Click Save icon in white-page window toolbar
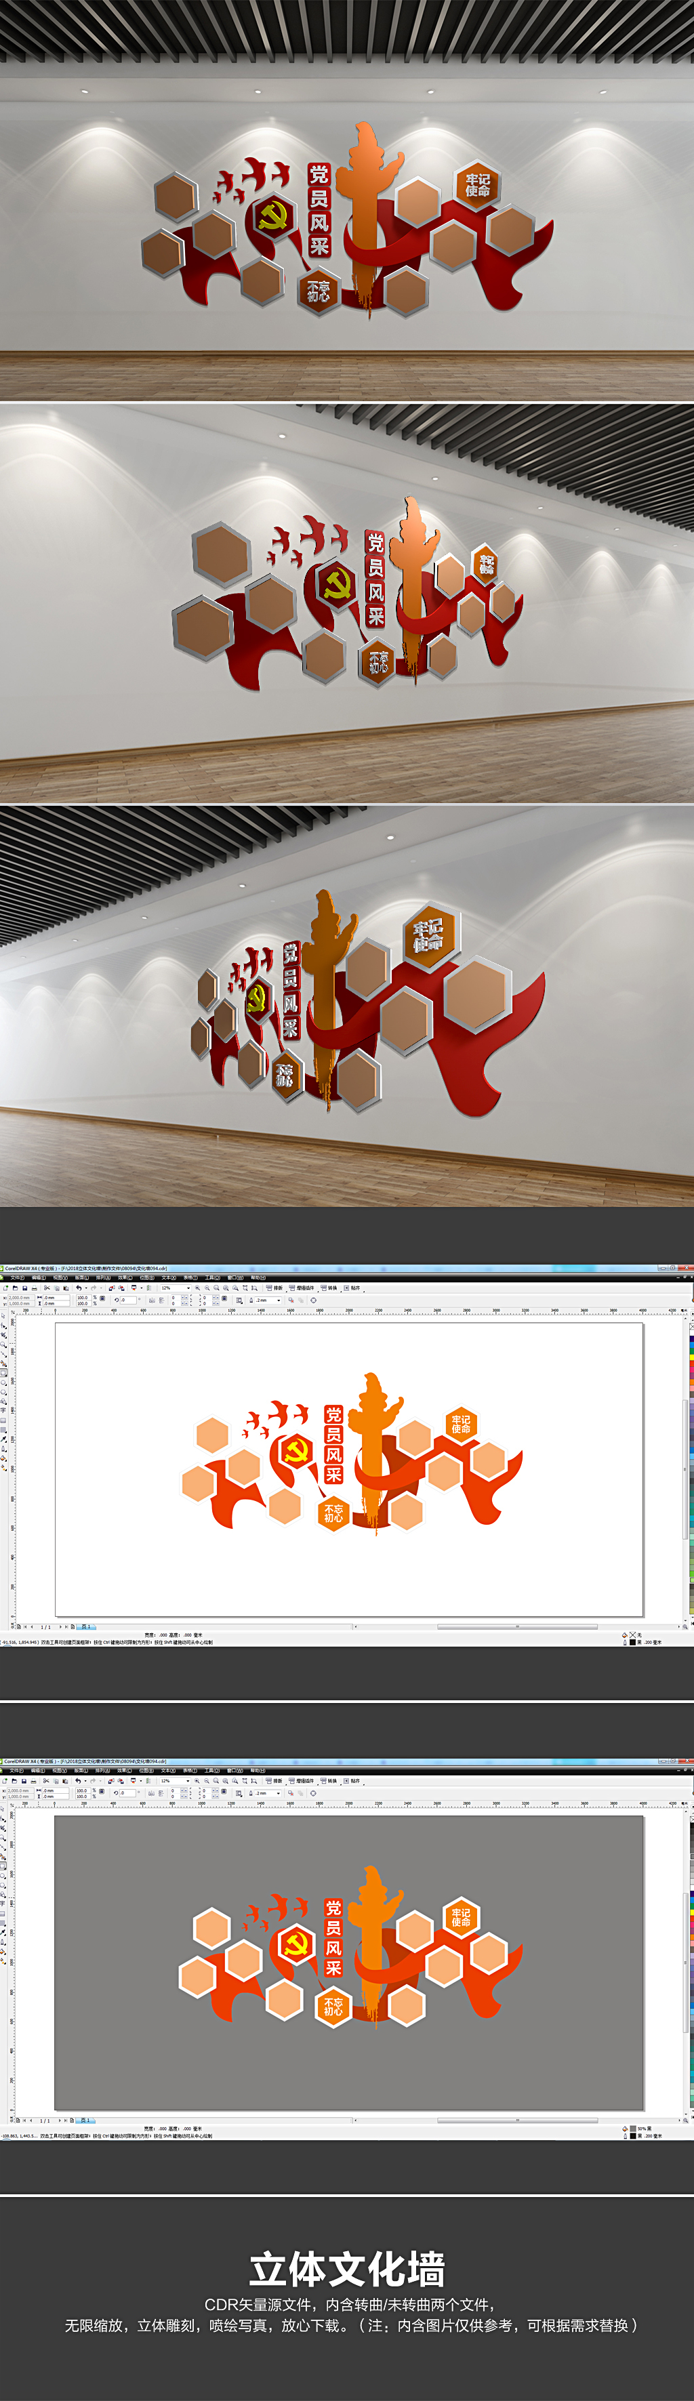Screen dimensions: 694x2401 (x=24, y=1287)
